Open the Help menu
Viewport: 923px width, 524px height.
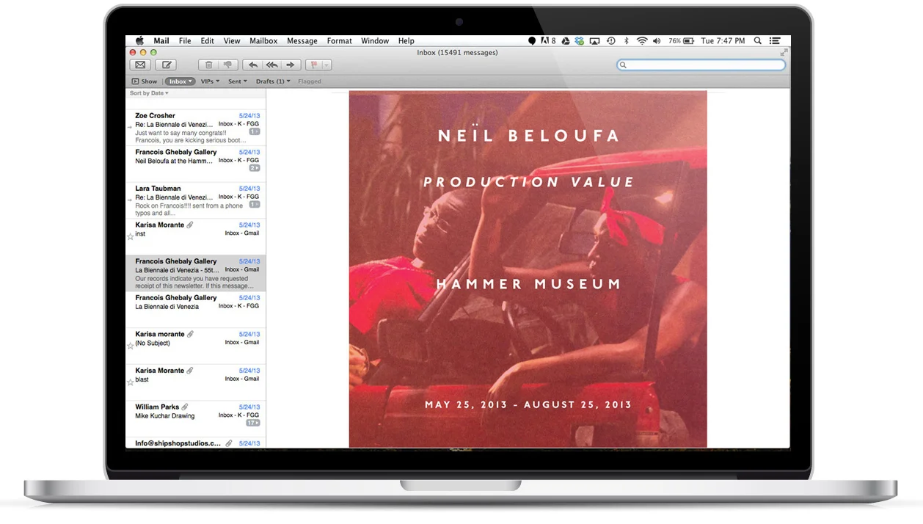[x=406, y=41]
